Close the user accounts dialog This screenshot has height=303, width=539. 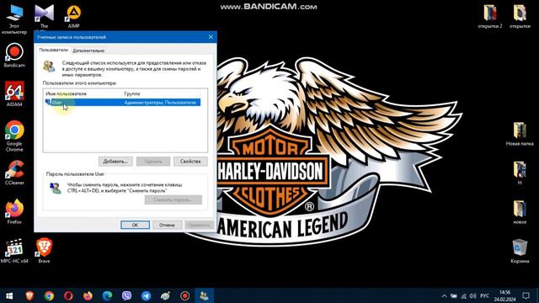coord(211,37)
